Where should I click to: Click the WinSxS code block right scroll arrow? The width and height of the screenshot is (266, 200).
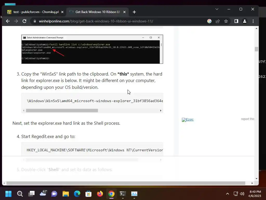pos(161,110)
